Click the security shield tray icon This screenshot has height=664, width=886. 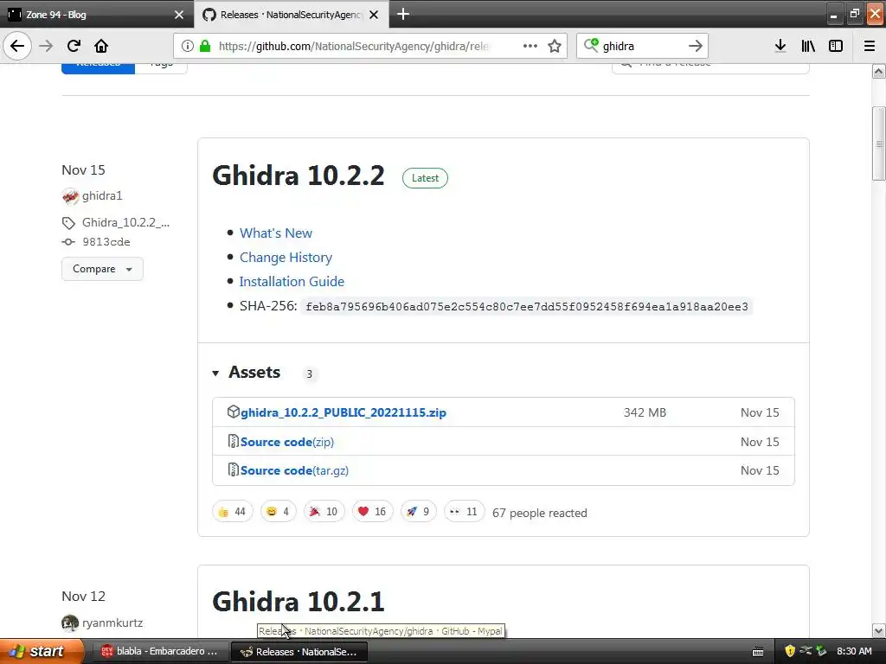tap(790, 651)
